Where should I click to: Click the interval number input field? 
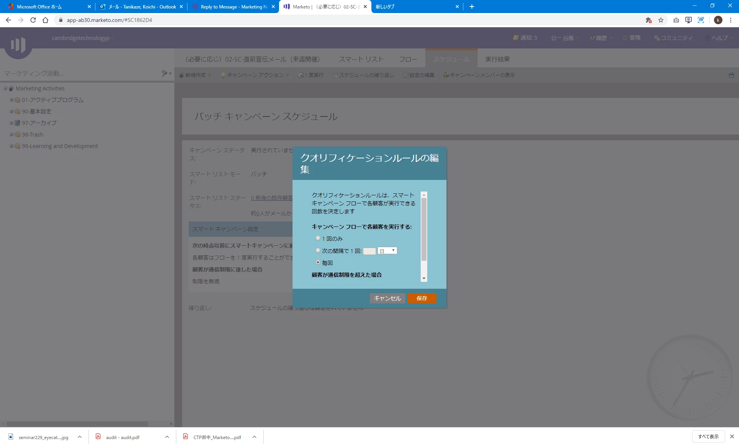[369, 251]
